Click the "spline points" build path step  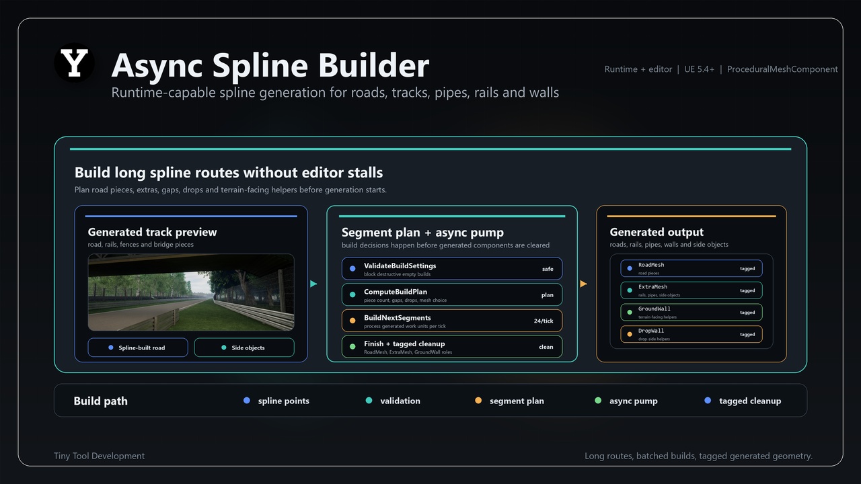(x=283, y=401)
